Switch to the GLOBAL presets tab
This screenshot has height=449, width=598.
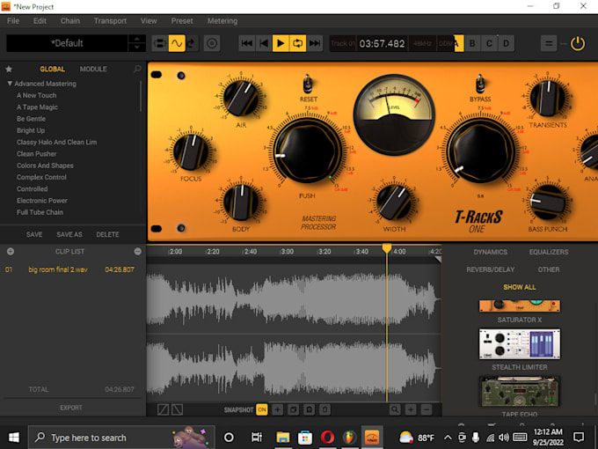(x=52, y=69)
